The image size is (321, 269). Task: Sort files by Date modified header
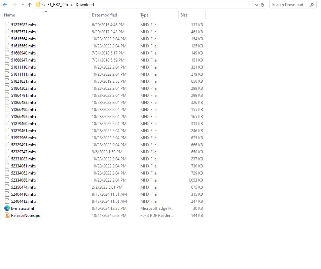104,15
